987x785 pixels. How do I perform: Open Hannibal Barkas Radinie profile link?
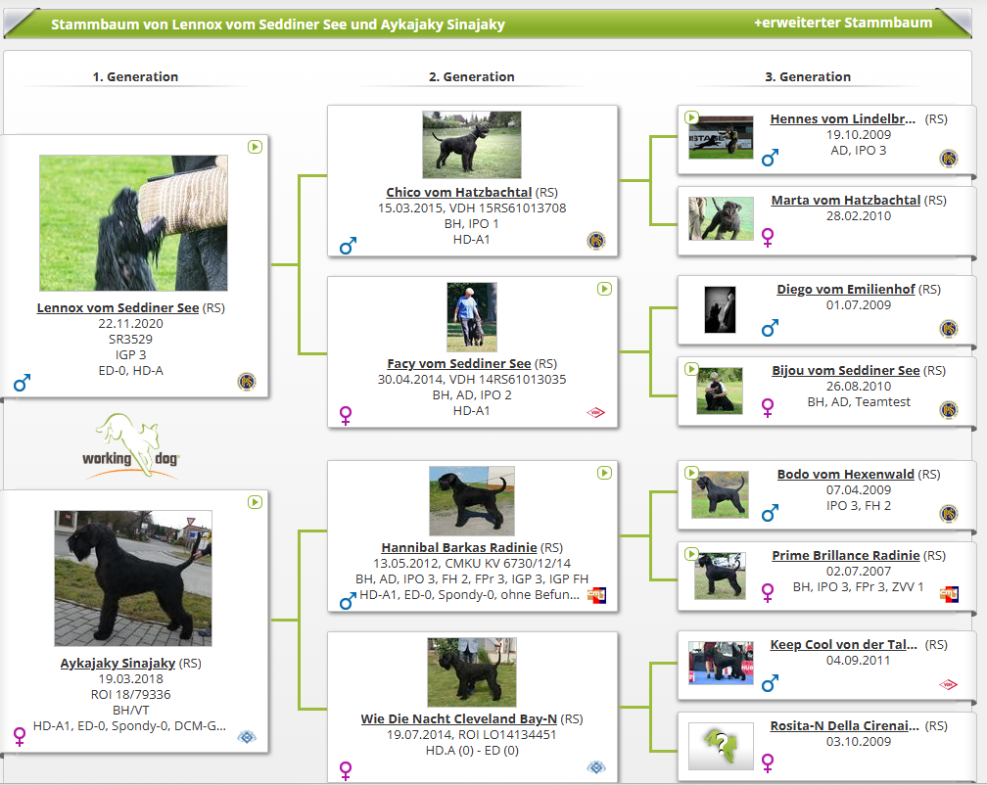click(459, 547)
